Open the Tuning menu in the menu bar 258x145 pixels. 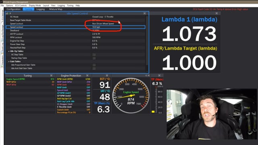[70, 5]
